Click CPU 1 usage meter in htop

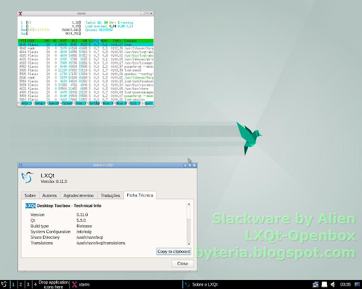point(50,23)
